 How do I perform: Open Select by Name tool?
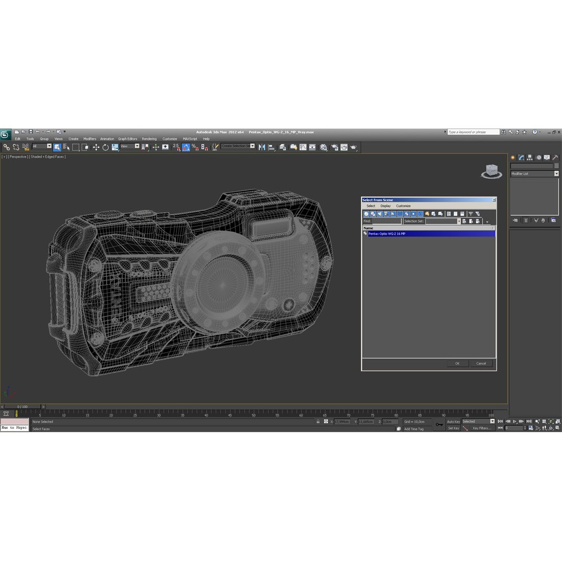(x=66, y=147)
